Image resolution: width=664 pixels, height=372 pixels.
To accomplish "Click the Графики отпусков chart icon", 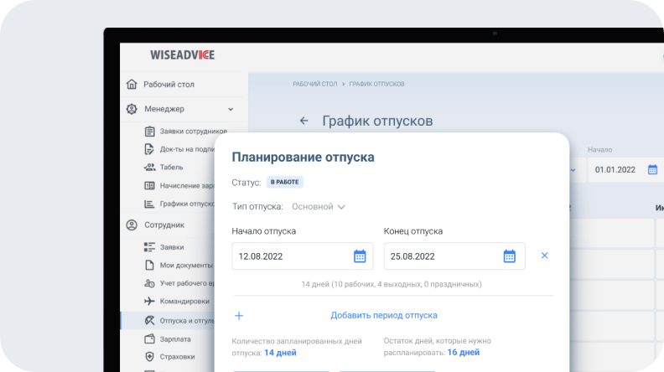I will (149, 204).
